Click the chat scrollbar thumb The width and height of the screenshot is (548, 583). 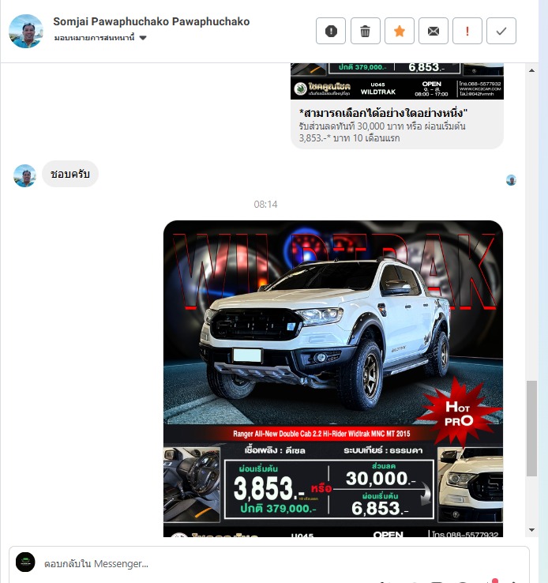click(x=531, y=428)
